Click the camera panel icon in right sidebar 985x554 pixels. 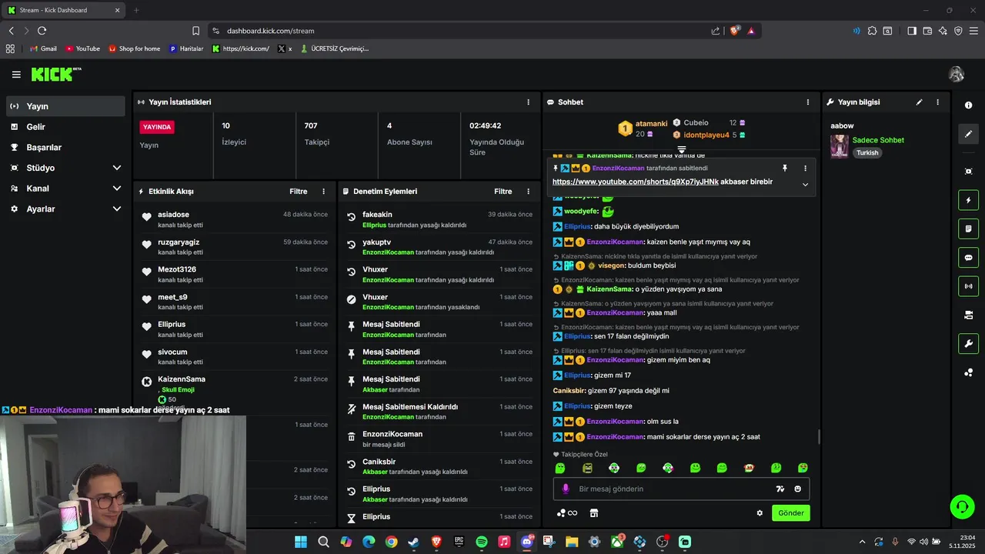pos(968,315)
